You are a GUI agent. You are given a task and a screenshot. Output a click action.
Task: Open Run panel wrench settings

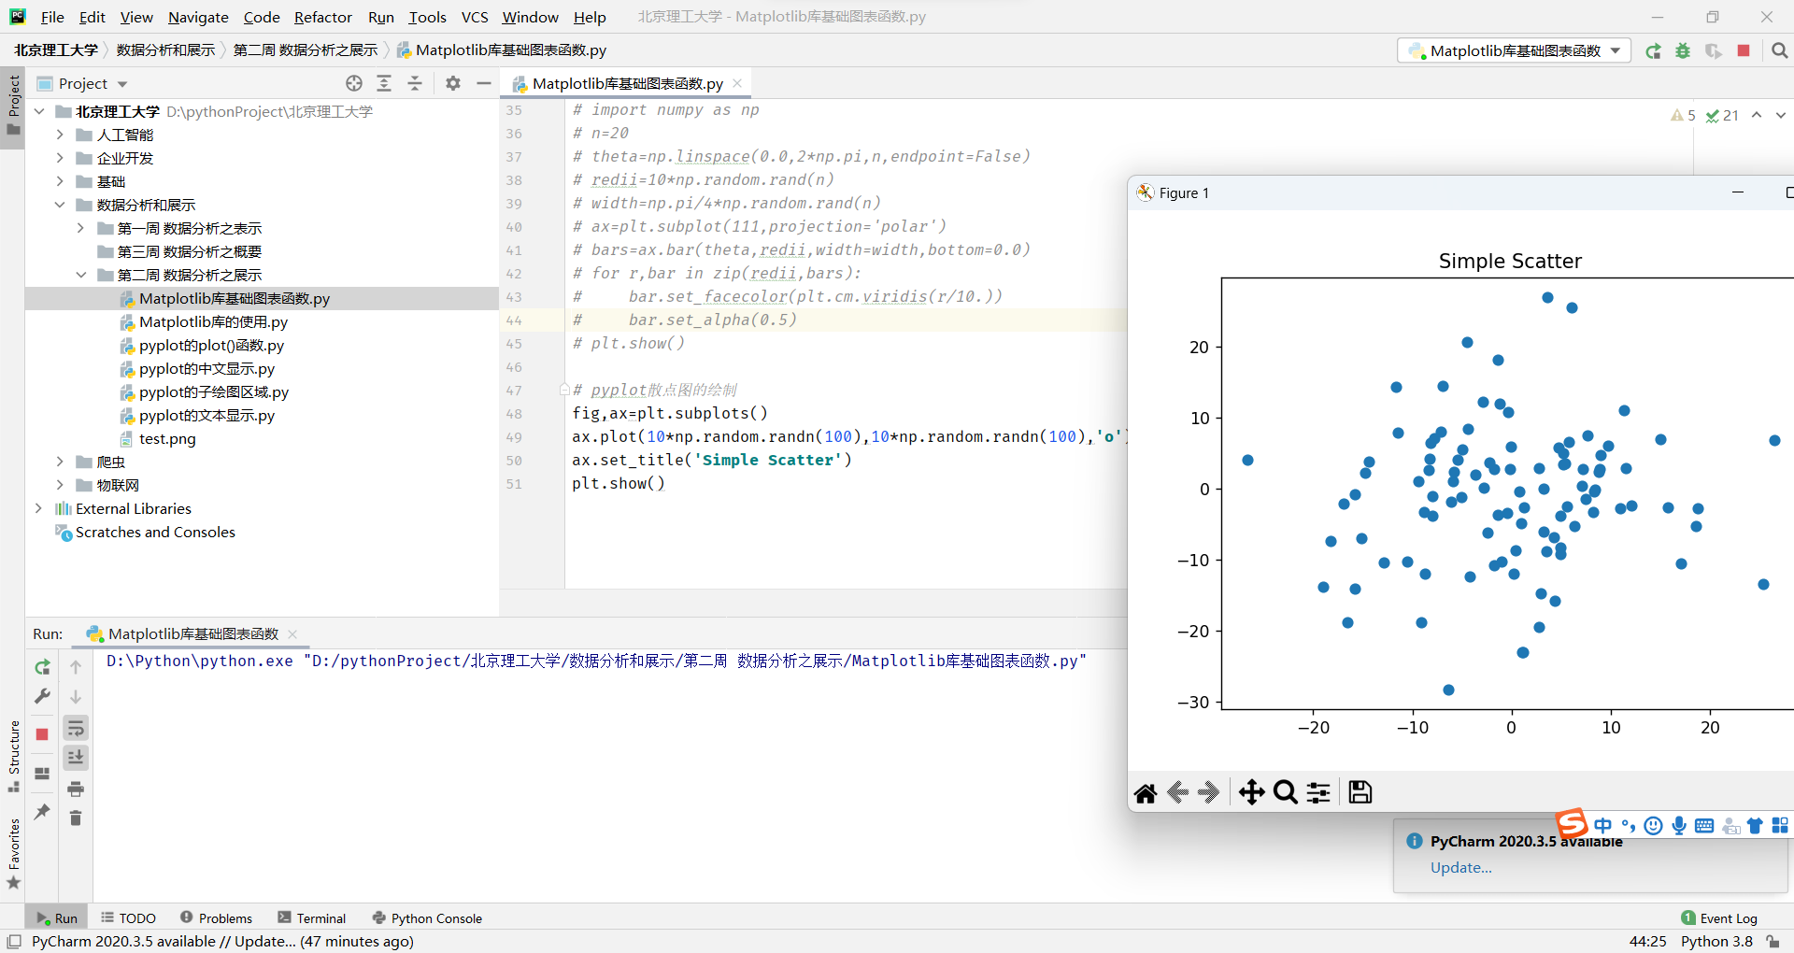click(x=42, y=697)
